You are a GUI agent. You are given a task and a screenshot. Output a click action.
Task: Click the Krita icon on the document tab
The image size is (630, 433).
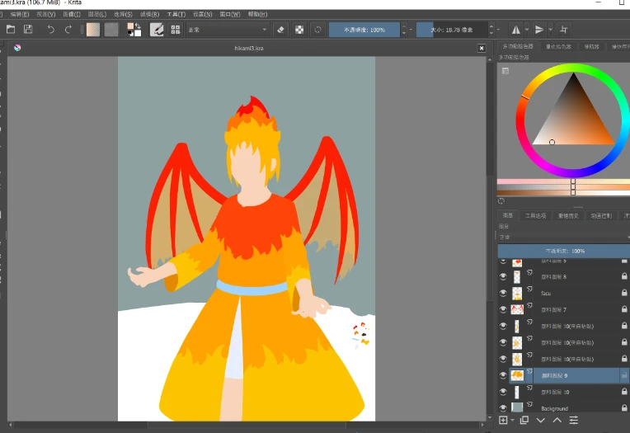[x=17, y=48]
